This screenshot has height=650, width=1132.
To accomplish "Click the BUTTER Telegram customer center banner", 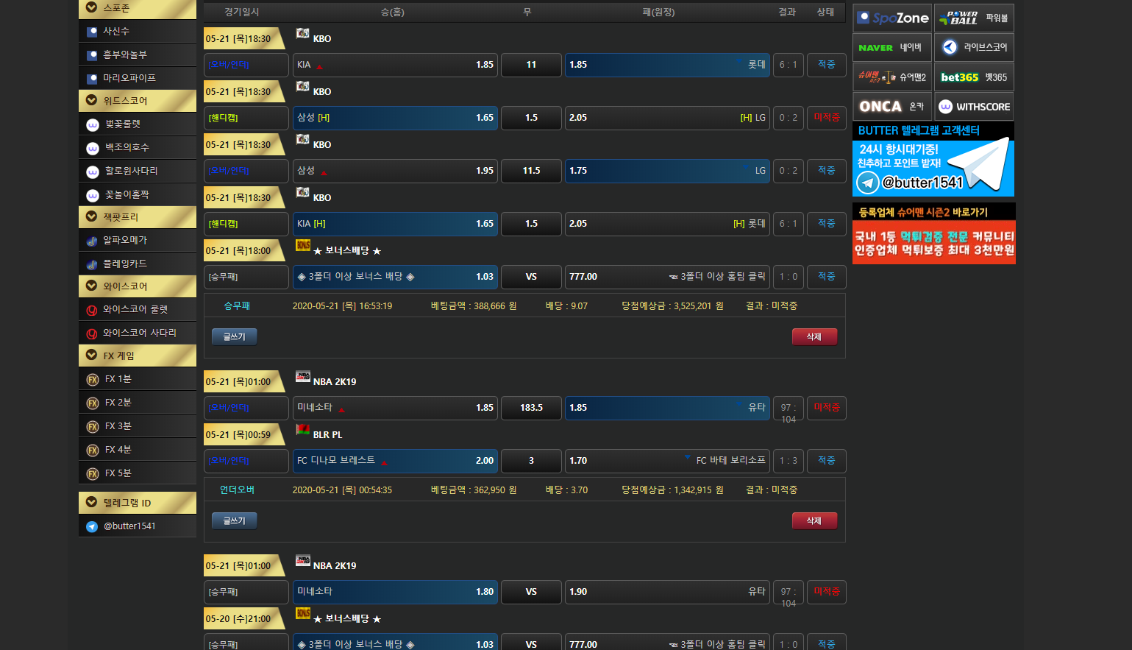I will pos(933,160).
